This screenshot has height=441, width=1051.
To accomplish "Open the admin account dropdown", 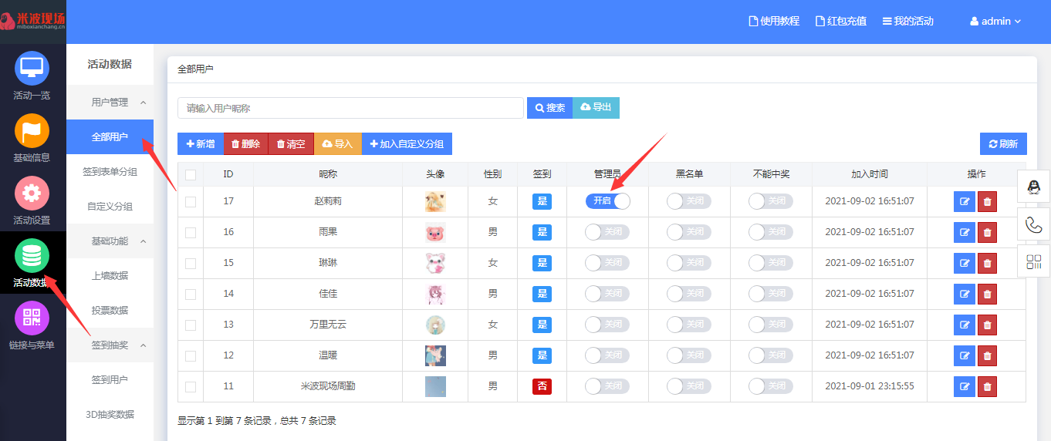I will pos(995,22).
